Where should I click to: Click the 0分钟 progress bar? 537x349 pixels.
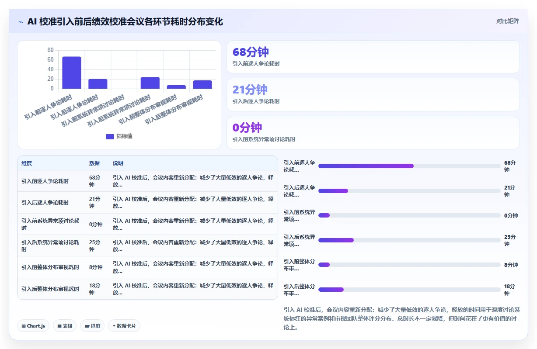coord(409,215)
